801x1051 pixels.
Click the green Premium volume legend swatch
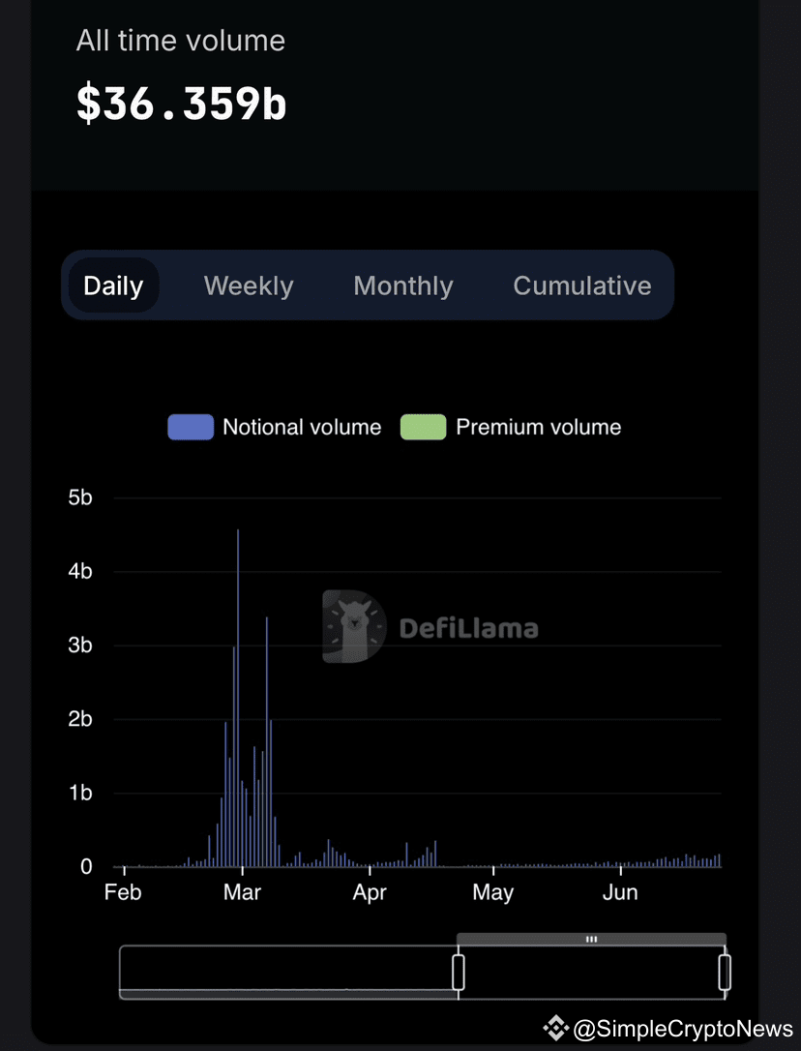(x=424, y=427)
